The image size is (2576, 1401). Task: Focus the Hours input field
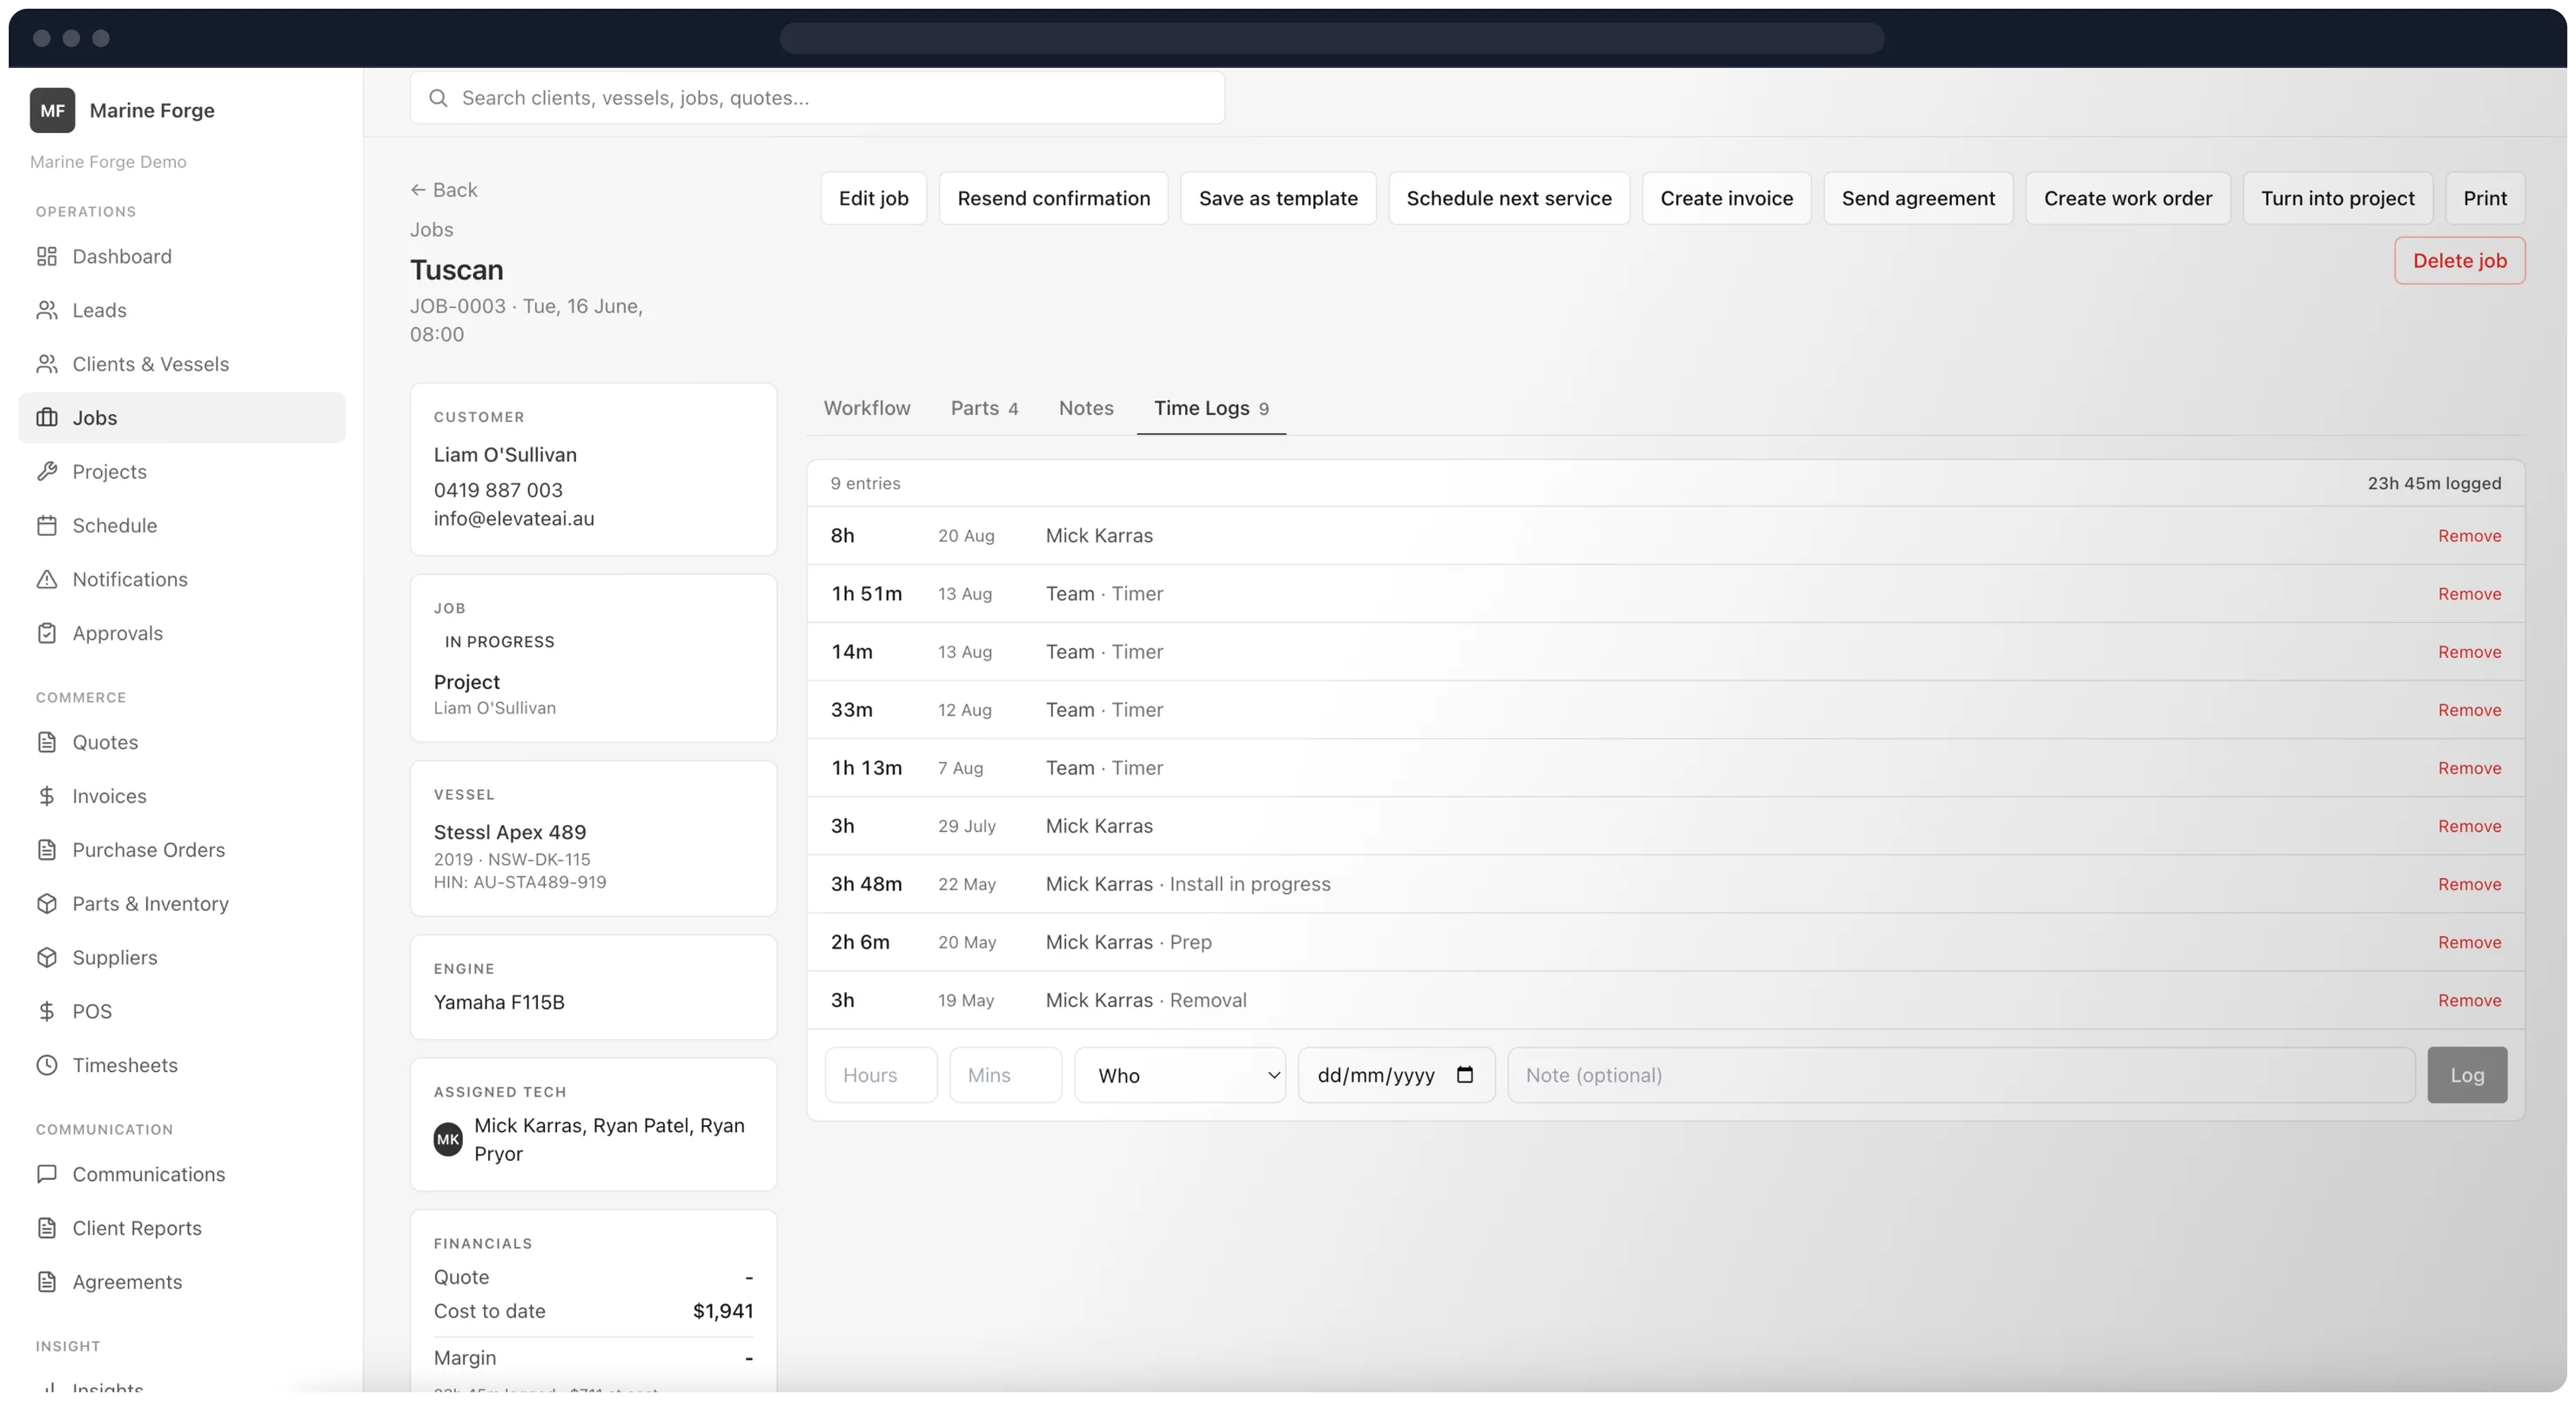(x=881, y=1075)
